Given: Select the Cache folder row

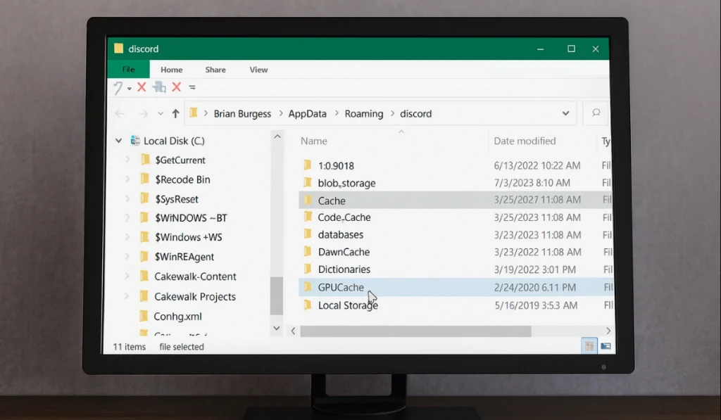Looking at the screenshot, I should pyautogui.click(x=456, y=201).
